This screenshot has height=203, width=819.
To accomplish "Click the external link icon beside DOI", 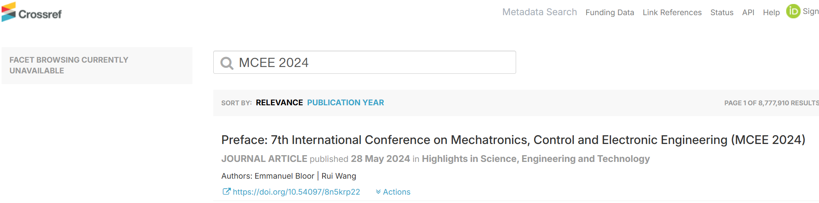I will 226,191.
